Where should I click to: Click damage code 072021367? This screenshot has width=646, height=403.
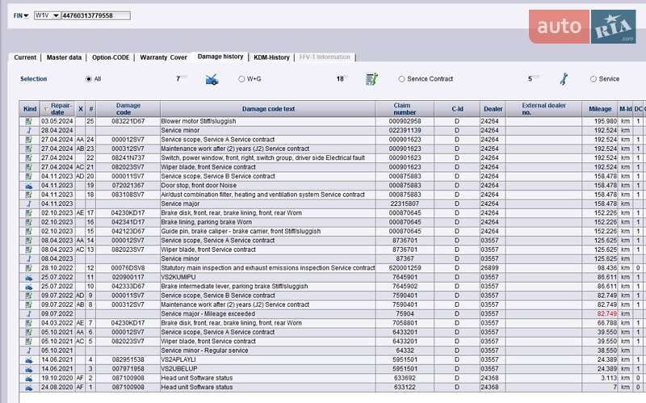coord(128,186)
